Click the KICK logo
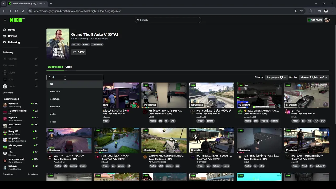 point(17,20)
